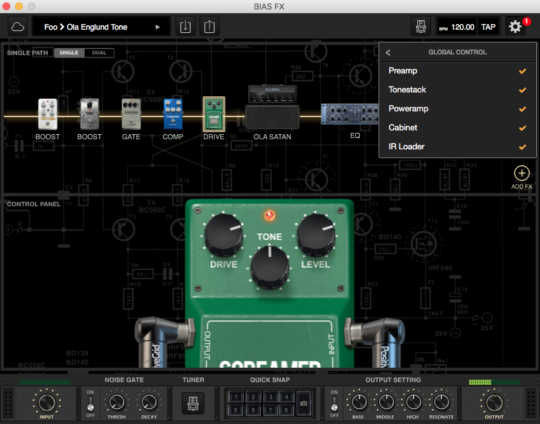Click the CONTROL PANEL label
Viewport: 540px width, 424px height.
tap(34, 204)
